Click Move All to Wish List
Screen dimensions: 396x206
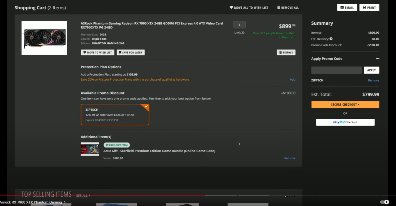249,8
